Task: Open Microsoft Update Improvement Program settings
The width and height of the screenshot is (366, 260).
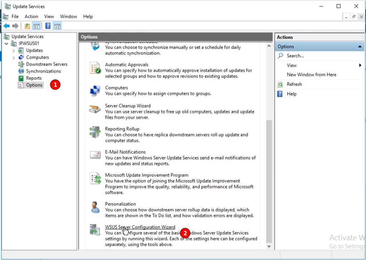Action: [x=146, y=175]
